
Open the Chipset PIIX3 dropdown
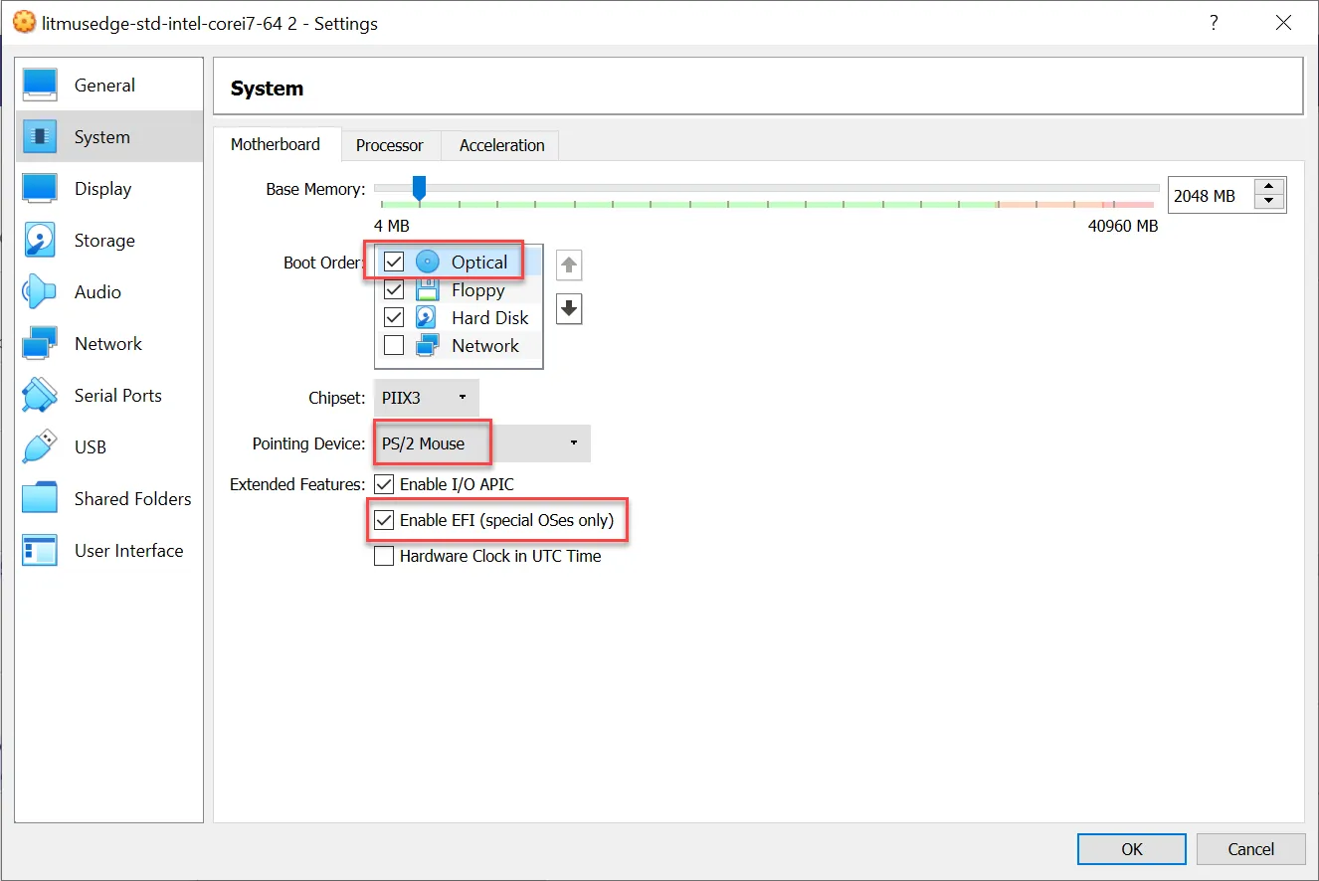click(x=426, y=397)
